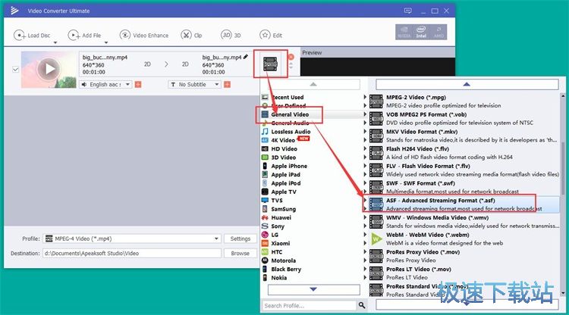This screenshot has width=569, height=315.
Task: Click the Browse button
Action: point(240,253)
